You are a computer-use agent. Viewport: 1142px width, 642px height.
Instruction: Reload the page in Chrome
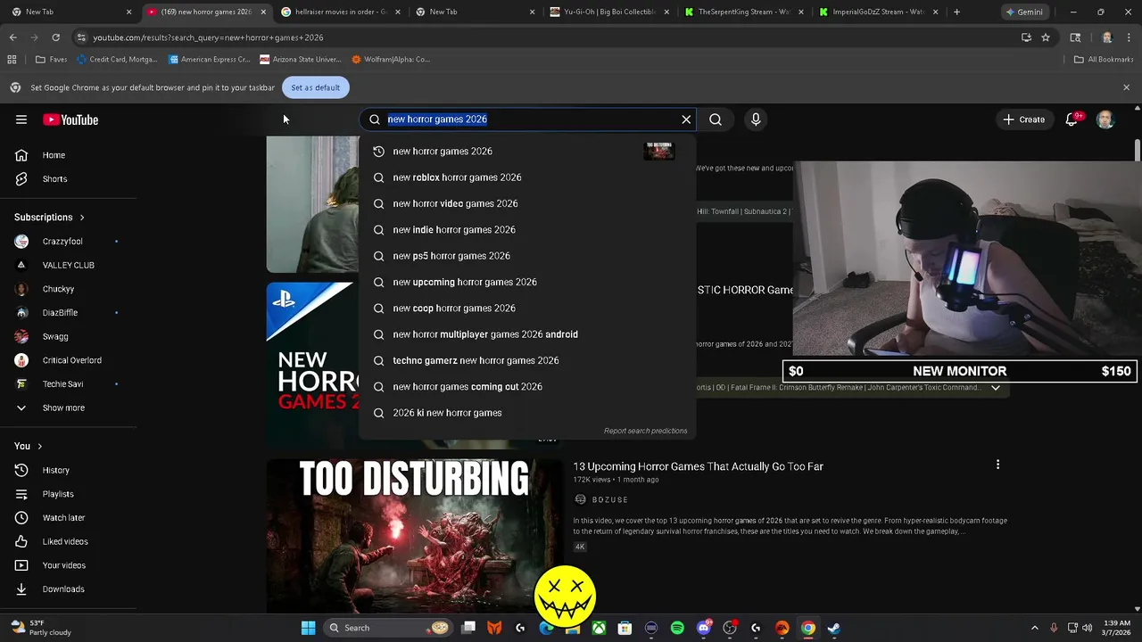click(x=55, y=37)
